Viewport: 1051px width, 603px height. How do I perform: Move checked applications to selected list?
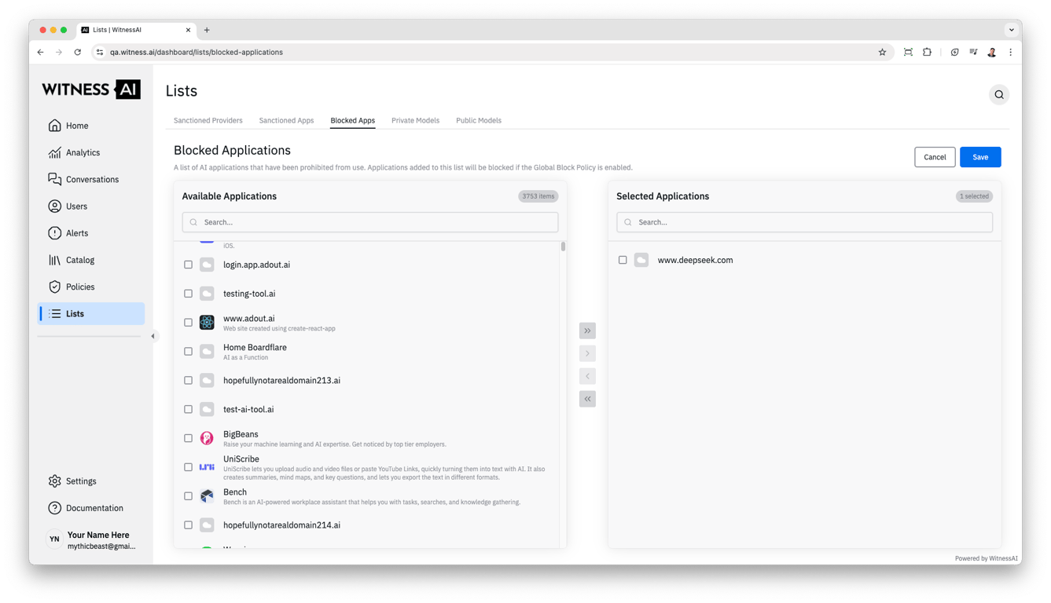coord(587,353)
